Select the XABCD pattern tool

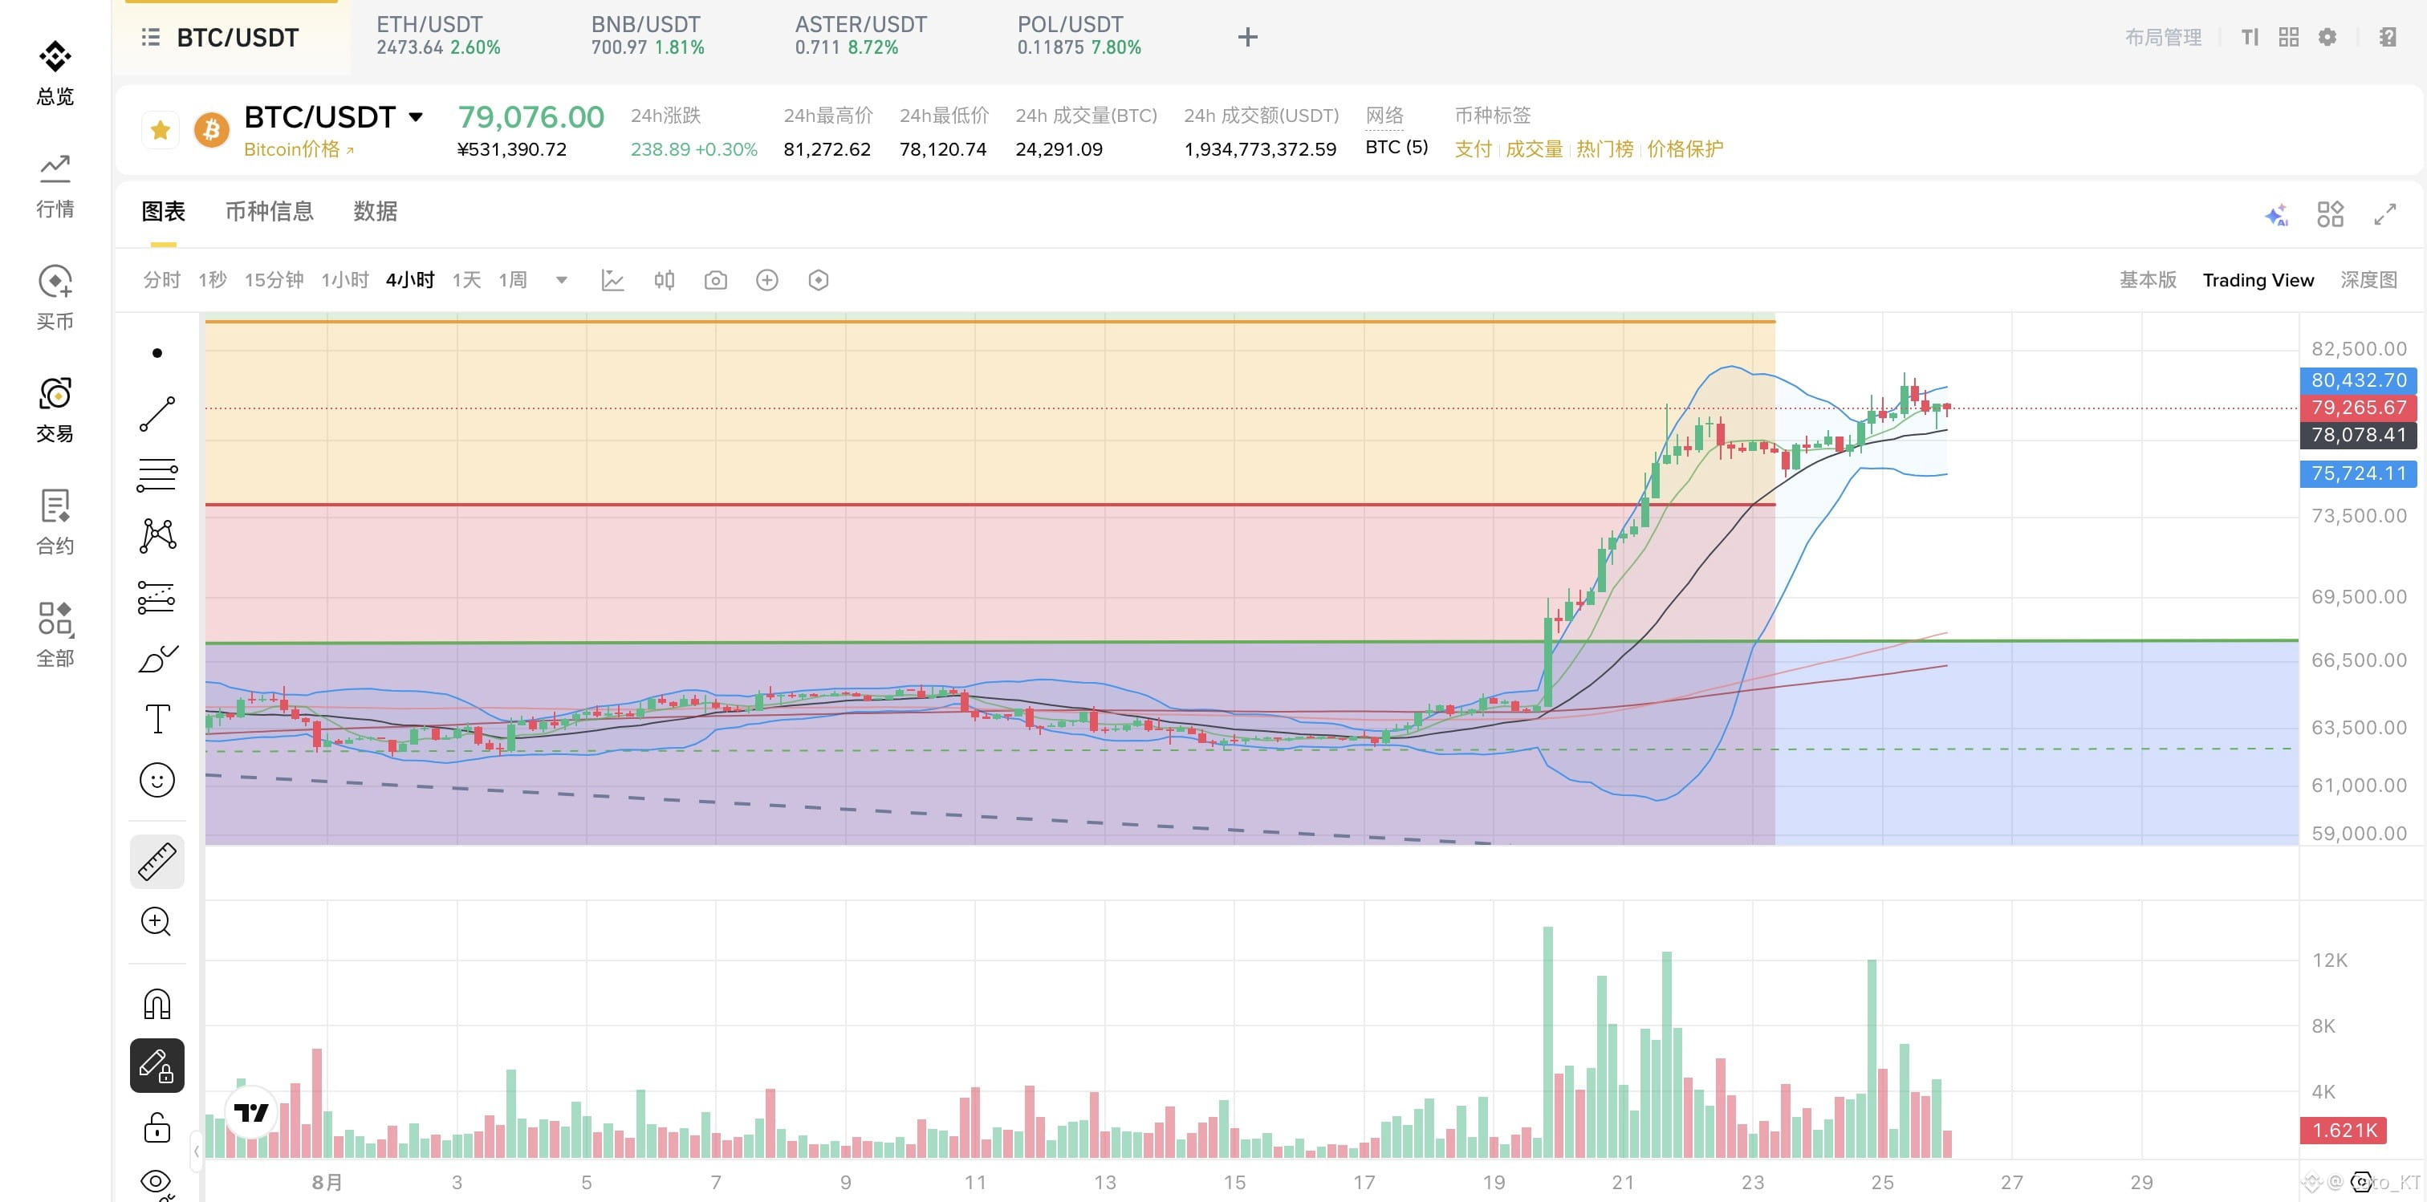click(x=157, y=535)
